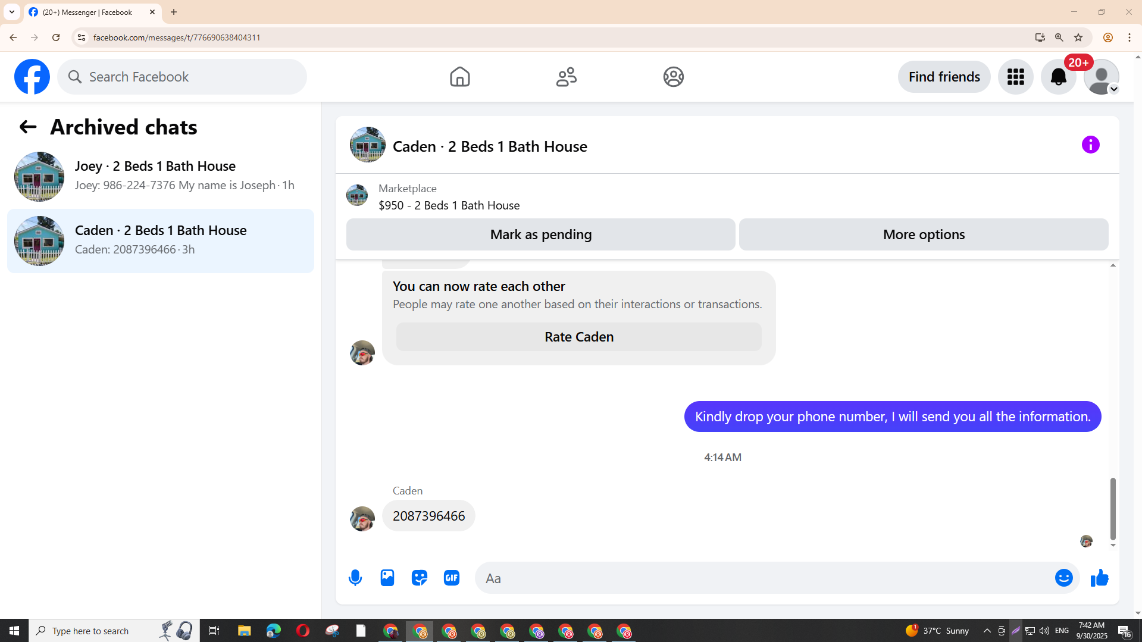Click the Facebook logo

pyautogui.click(x=32, y=77)
